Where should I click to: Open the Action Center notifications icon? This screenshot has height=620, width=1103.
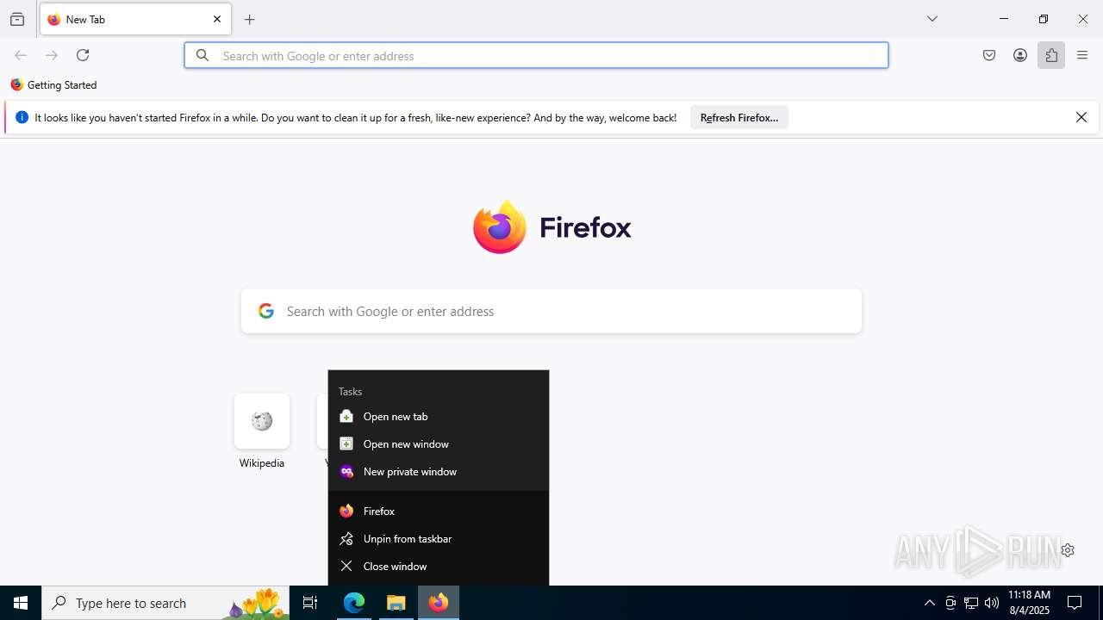click(x=1075, y=603)
